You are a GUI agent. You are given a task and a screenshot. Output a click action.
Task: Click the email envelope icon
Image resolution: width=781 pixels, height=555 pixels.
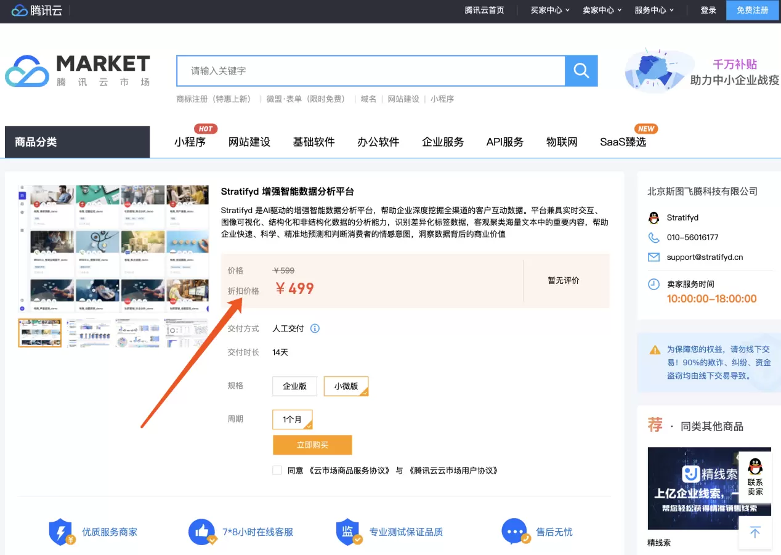pos(654,257)
